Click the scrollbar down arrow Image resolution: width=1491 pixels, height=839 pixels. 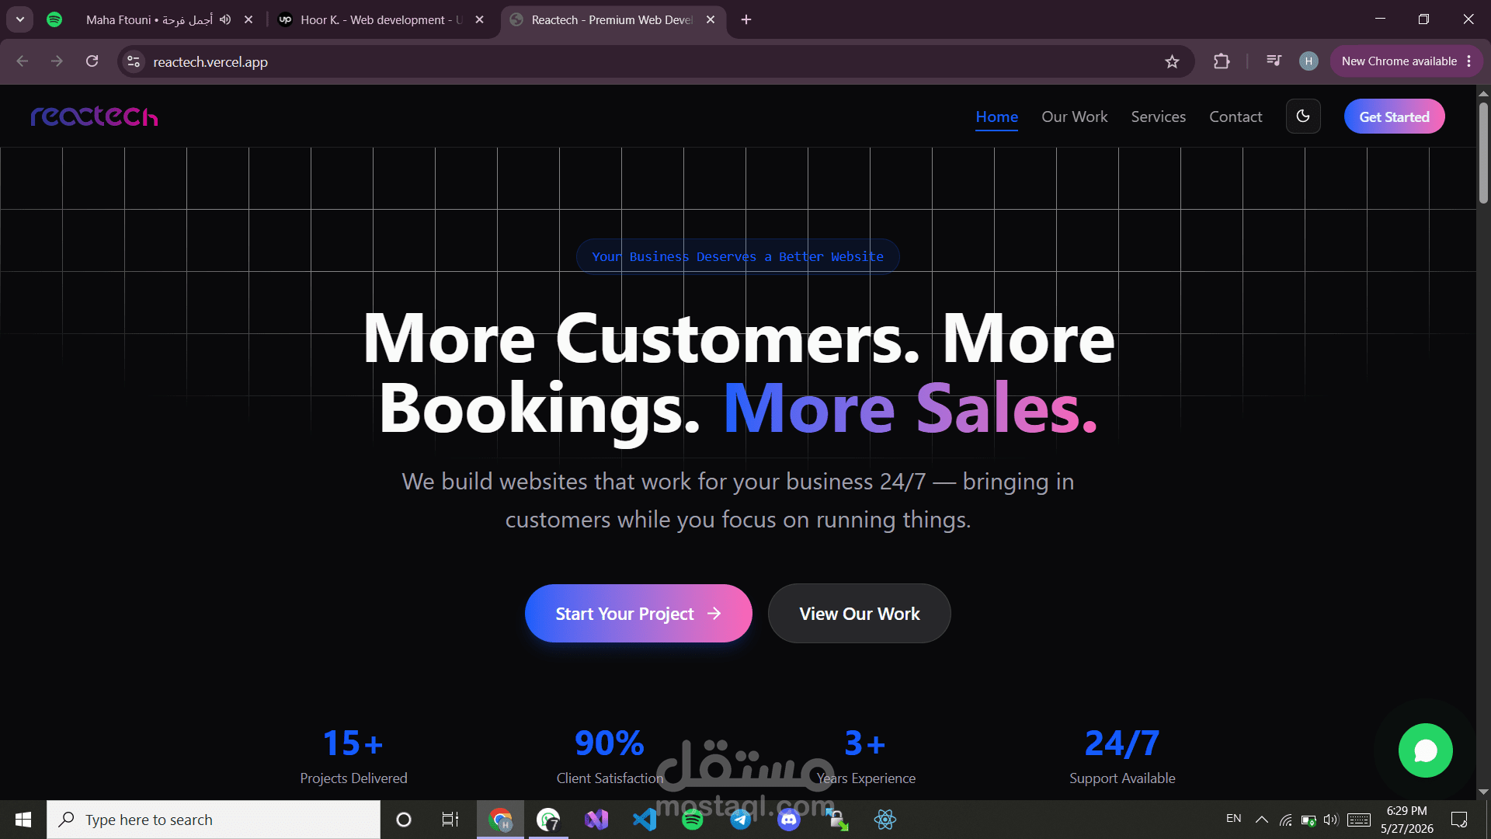[1483, 792]
